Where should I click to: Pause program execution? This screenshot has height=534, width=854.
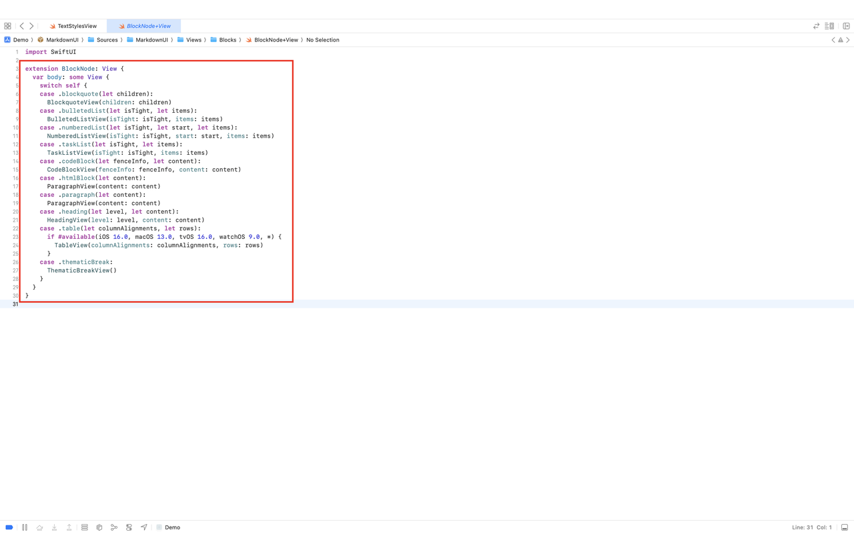tap(25, 527)
